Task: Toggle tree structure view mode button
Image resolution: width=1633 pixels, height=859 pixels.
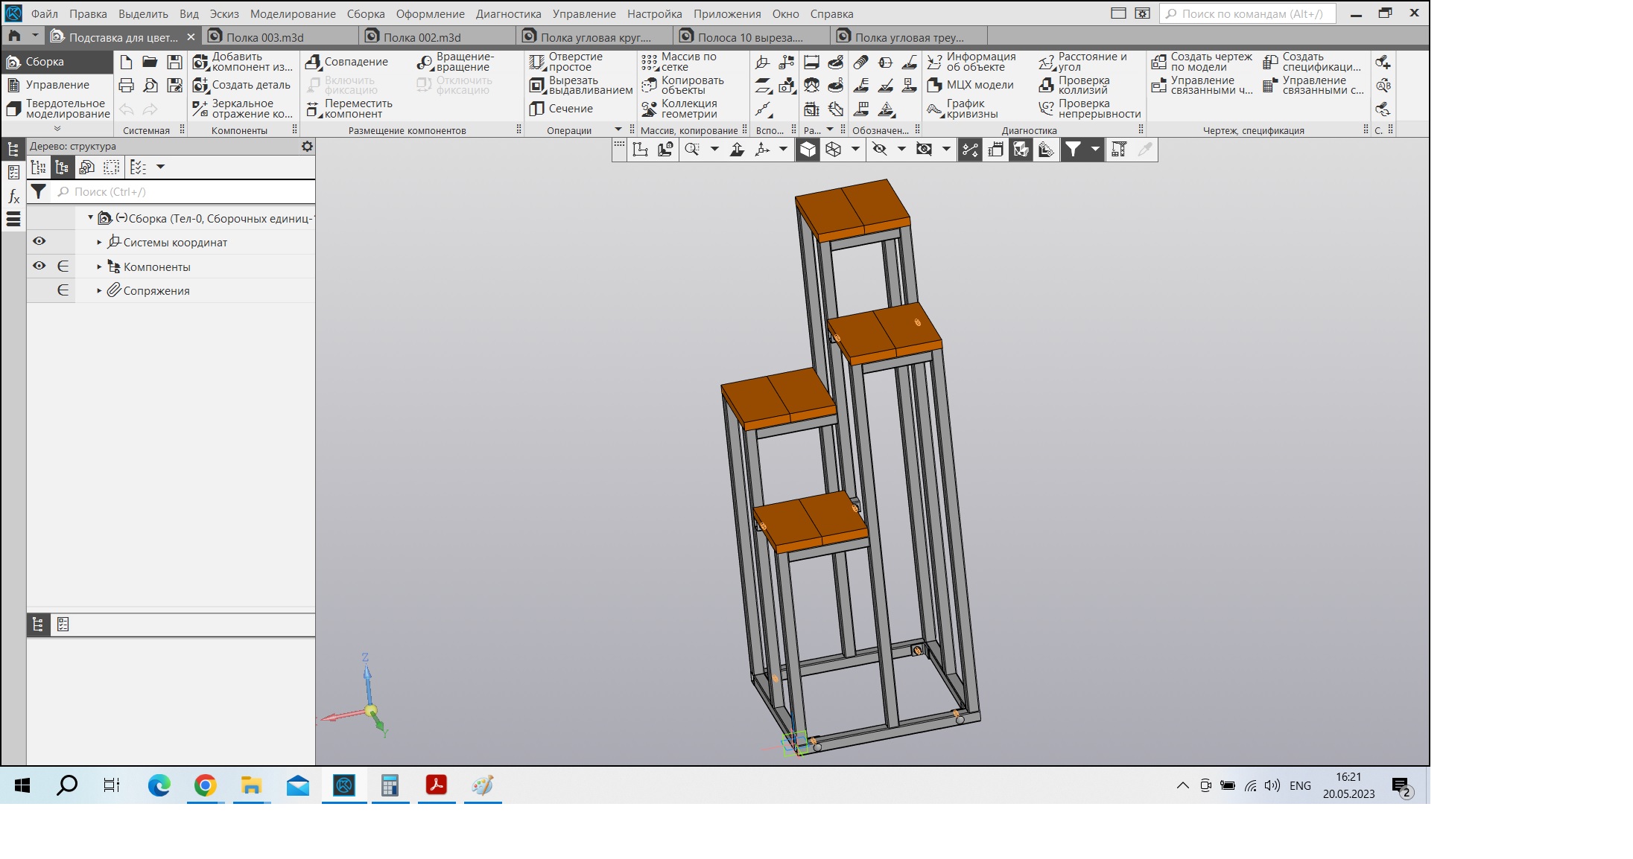Action: (63, 167)
